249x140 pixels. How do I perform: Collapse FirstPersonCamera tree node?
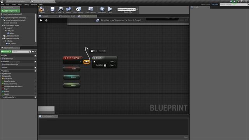pos(3,26)
